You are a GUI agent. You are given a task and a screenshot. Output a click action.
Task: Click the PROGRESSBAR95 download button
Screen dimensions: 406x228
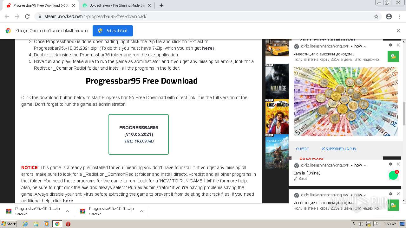(x=139, y=134)
